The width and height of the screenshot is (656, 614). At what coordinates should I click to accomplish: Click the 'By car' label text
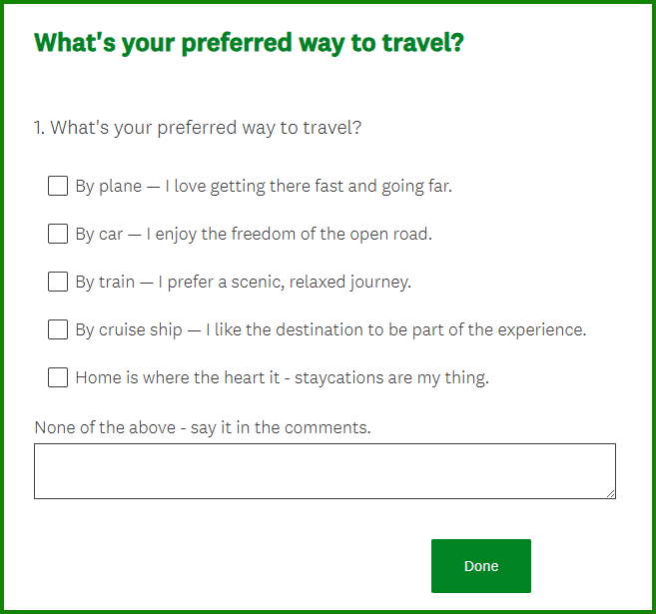coord(99,234)
